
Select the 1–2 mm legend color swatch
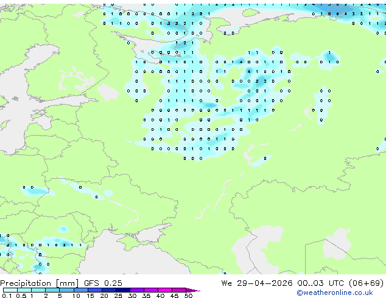pyautogui.click(x=38, y=290)
